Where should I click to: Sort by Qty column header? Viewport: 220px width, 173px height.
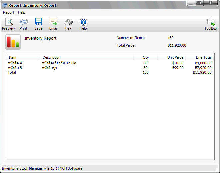(x=145, y=57)
